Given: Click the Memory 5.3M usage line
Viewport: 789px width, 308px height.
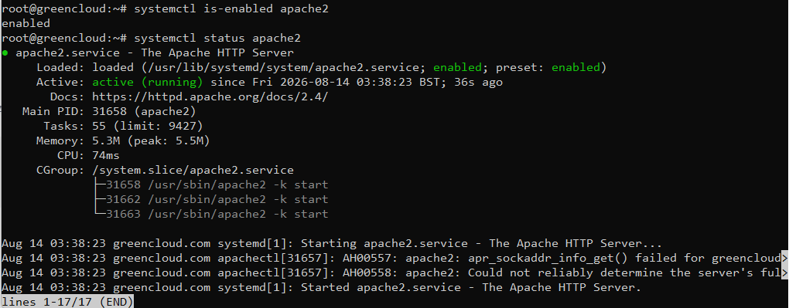Looking at the screenshot, I should pyautogui.click(x=123, y=140).
